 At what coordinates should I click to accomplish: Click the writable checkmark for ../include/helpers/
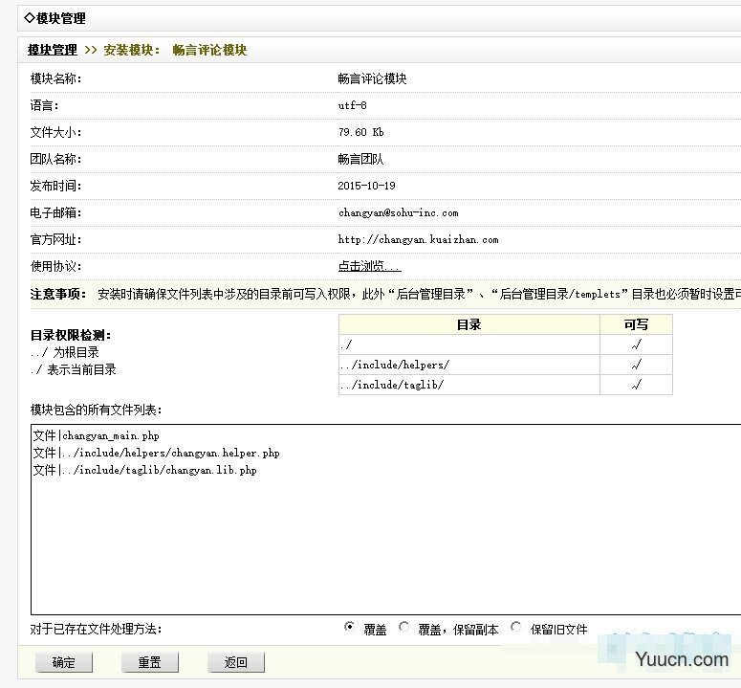[x=636, y=365]
